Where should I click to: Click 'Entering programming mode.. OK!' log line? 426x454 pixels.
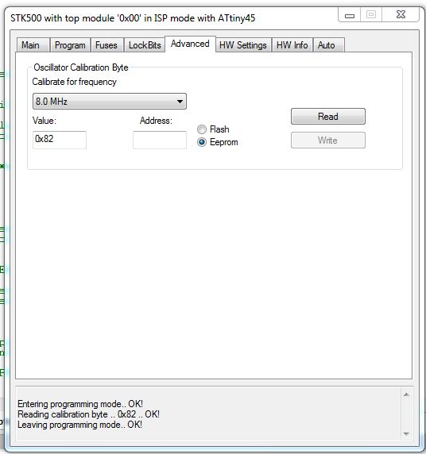click(x=80, y=404)
